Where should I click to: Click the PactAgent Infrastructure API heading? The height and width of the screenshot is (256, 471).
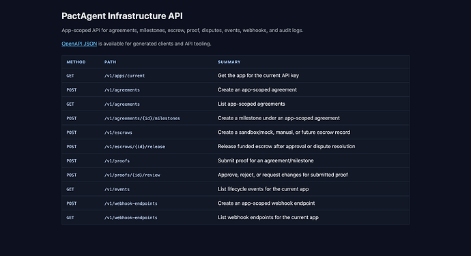point(122,16)
